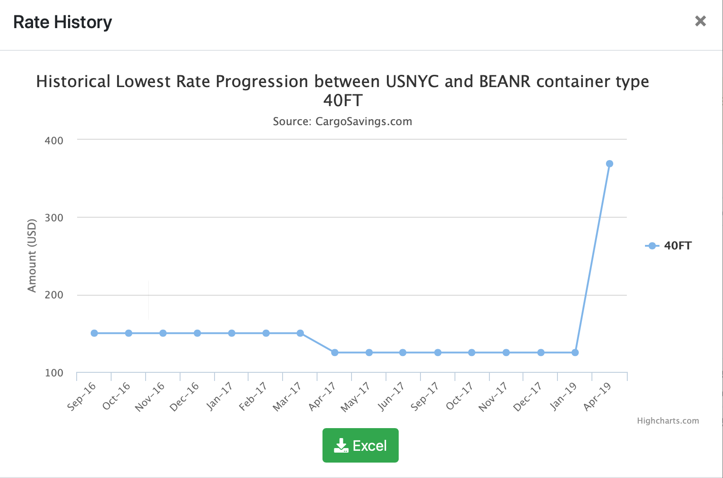Click the Dec-17 data point marker

(541, 352)
